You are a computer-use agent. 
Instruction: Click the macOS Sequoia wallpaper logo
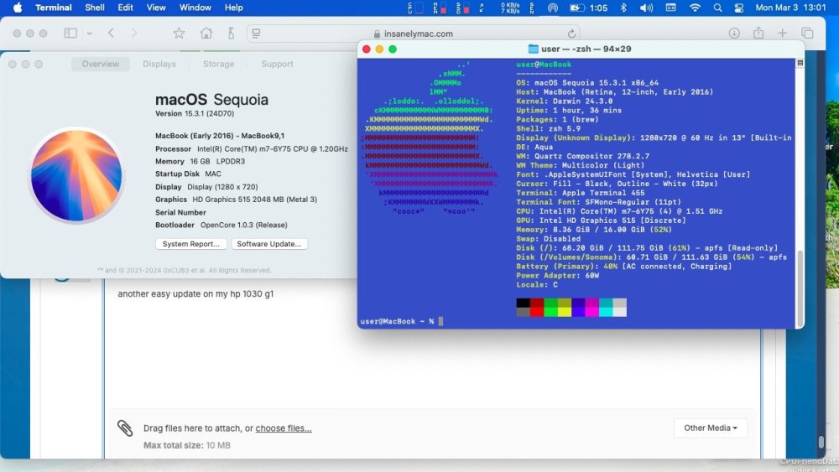tap(76, 175)
